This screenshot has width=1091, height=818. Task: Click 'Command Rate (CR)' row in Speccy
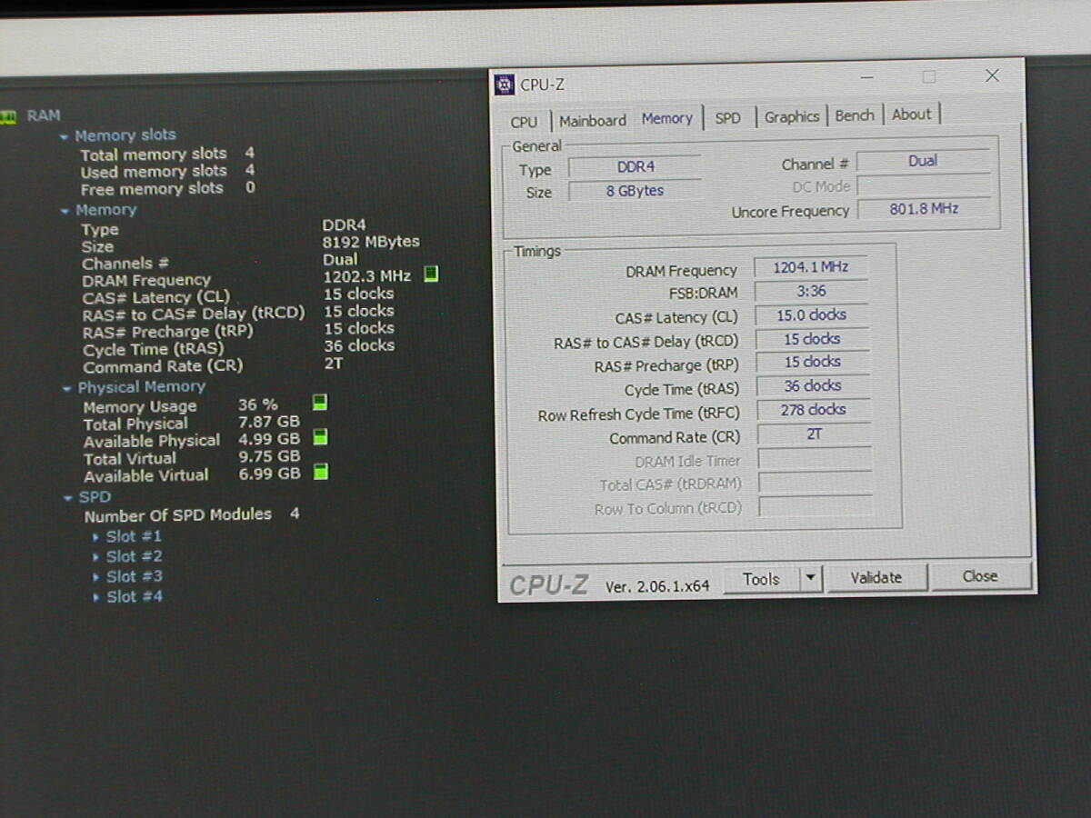pos(213,366)
